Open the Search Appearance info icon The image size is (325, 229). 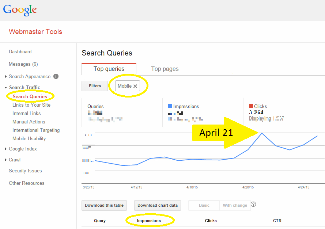[56, 76]
